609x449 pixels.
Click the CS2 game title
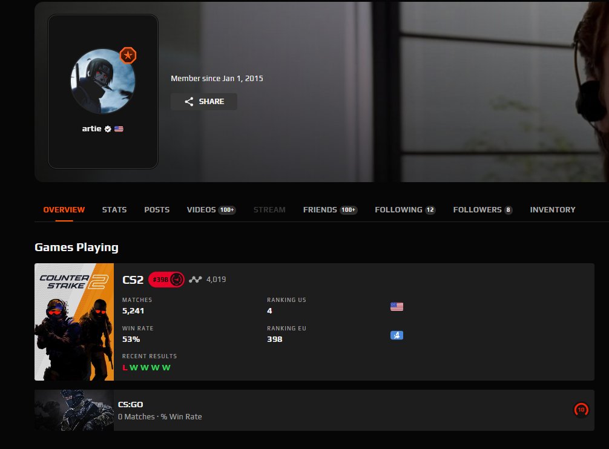coord(133,280)
